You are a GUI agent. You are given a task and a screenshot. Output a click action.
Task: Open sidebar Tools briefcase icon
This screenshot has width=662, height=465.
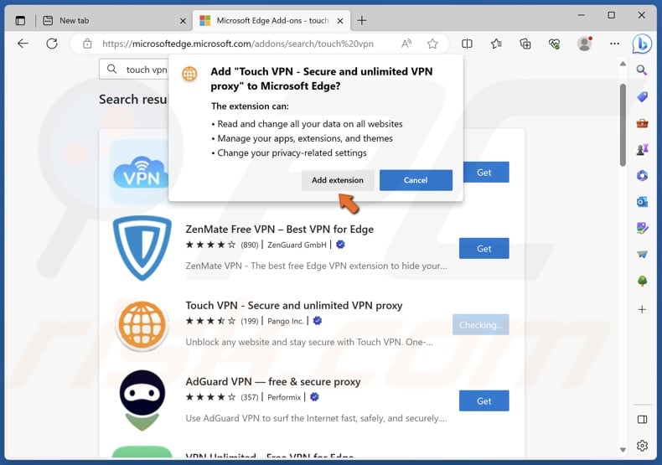click(x=642, y=123)
